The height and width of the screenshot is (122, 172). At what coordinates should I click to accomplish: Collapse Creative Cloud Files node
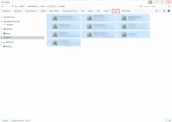pos(2,22)
